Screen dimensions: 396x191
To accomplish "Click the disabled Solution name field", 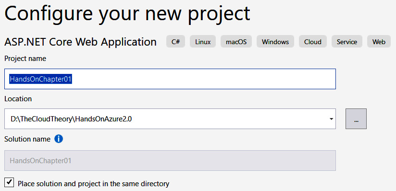I will (170, 160).
